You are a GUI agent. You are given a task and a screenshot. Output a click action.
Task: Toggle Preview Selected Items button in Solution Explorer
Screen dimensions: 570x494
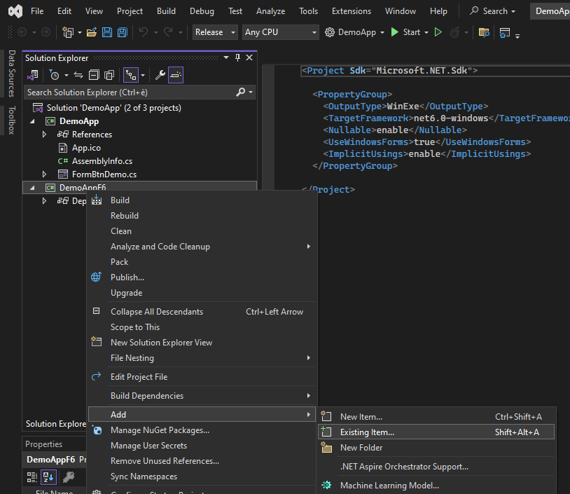[175, 75]
